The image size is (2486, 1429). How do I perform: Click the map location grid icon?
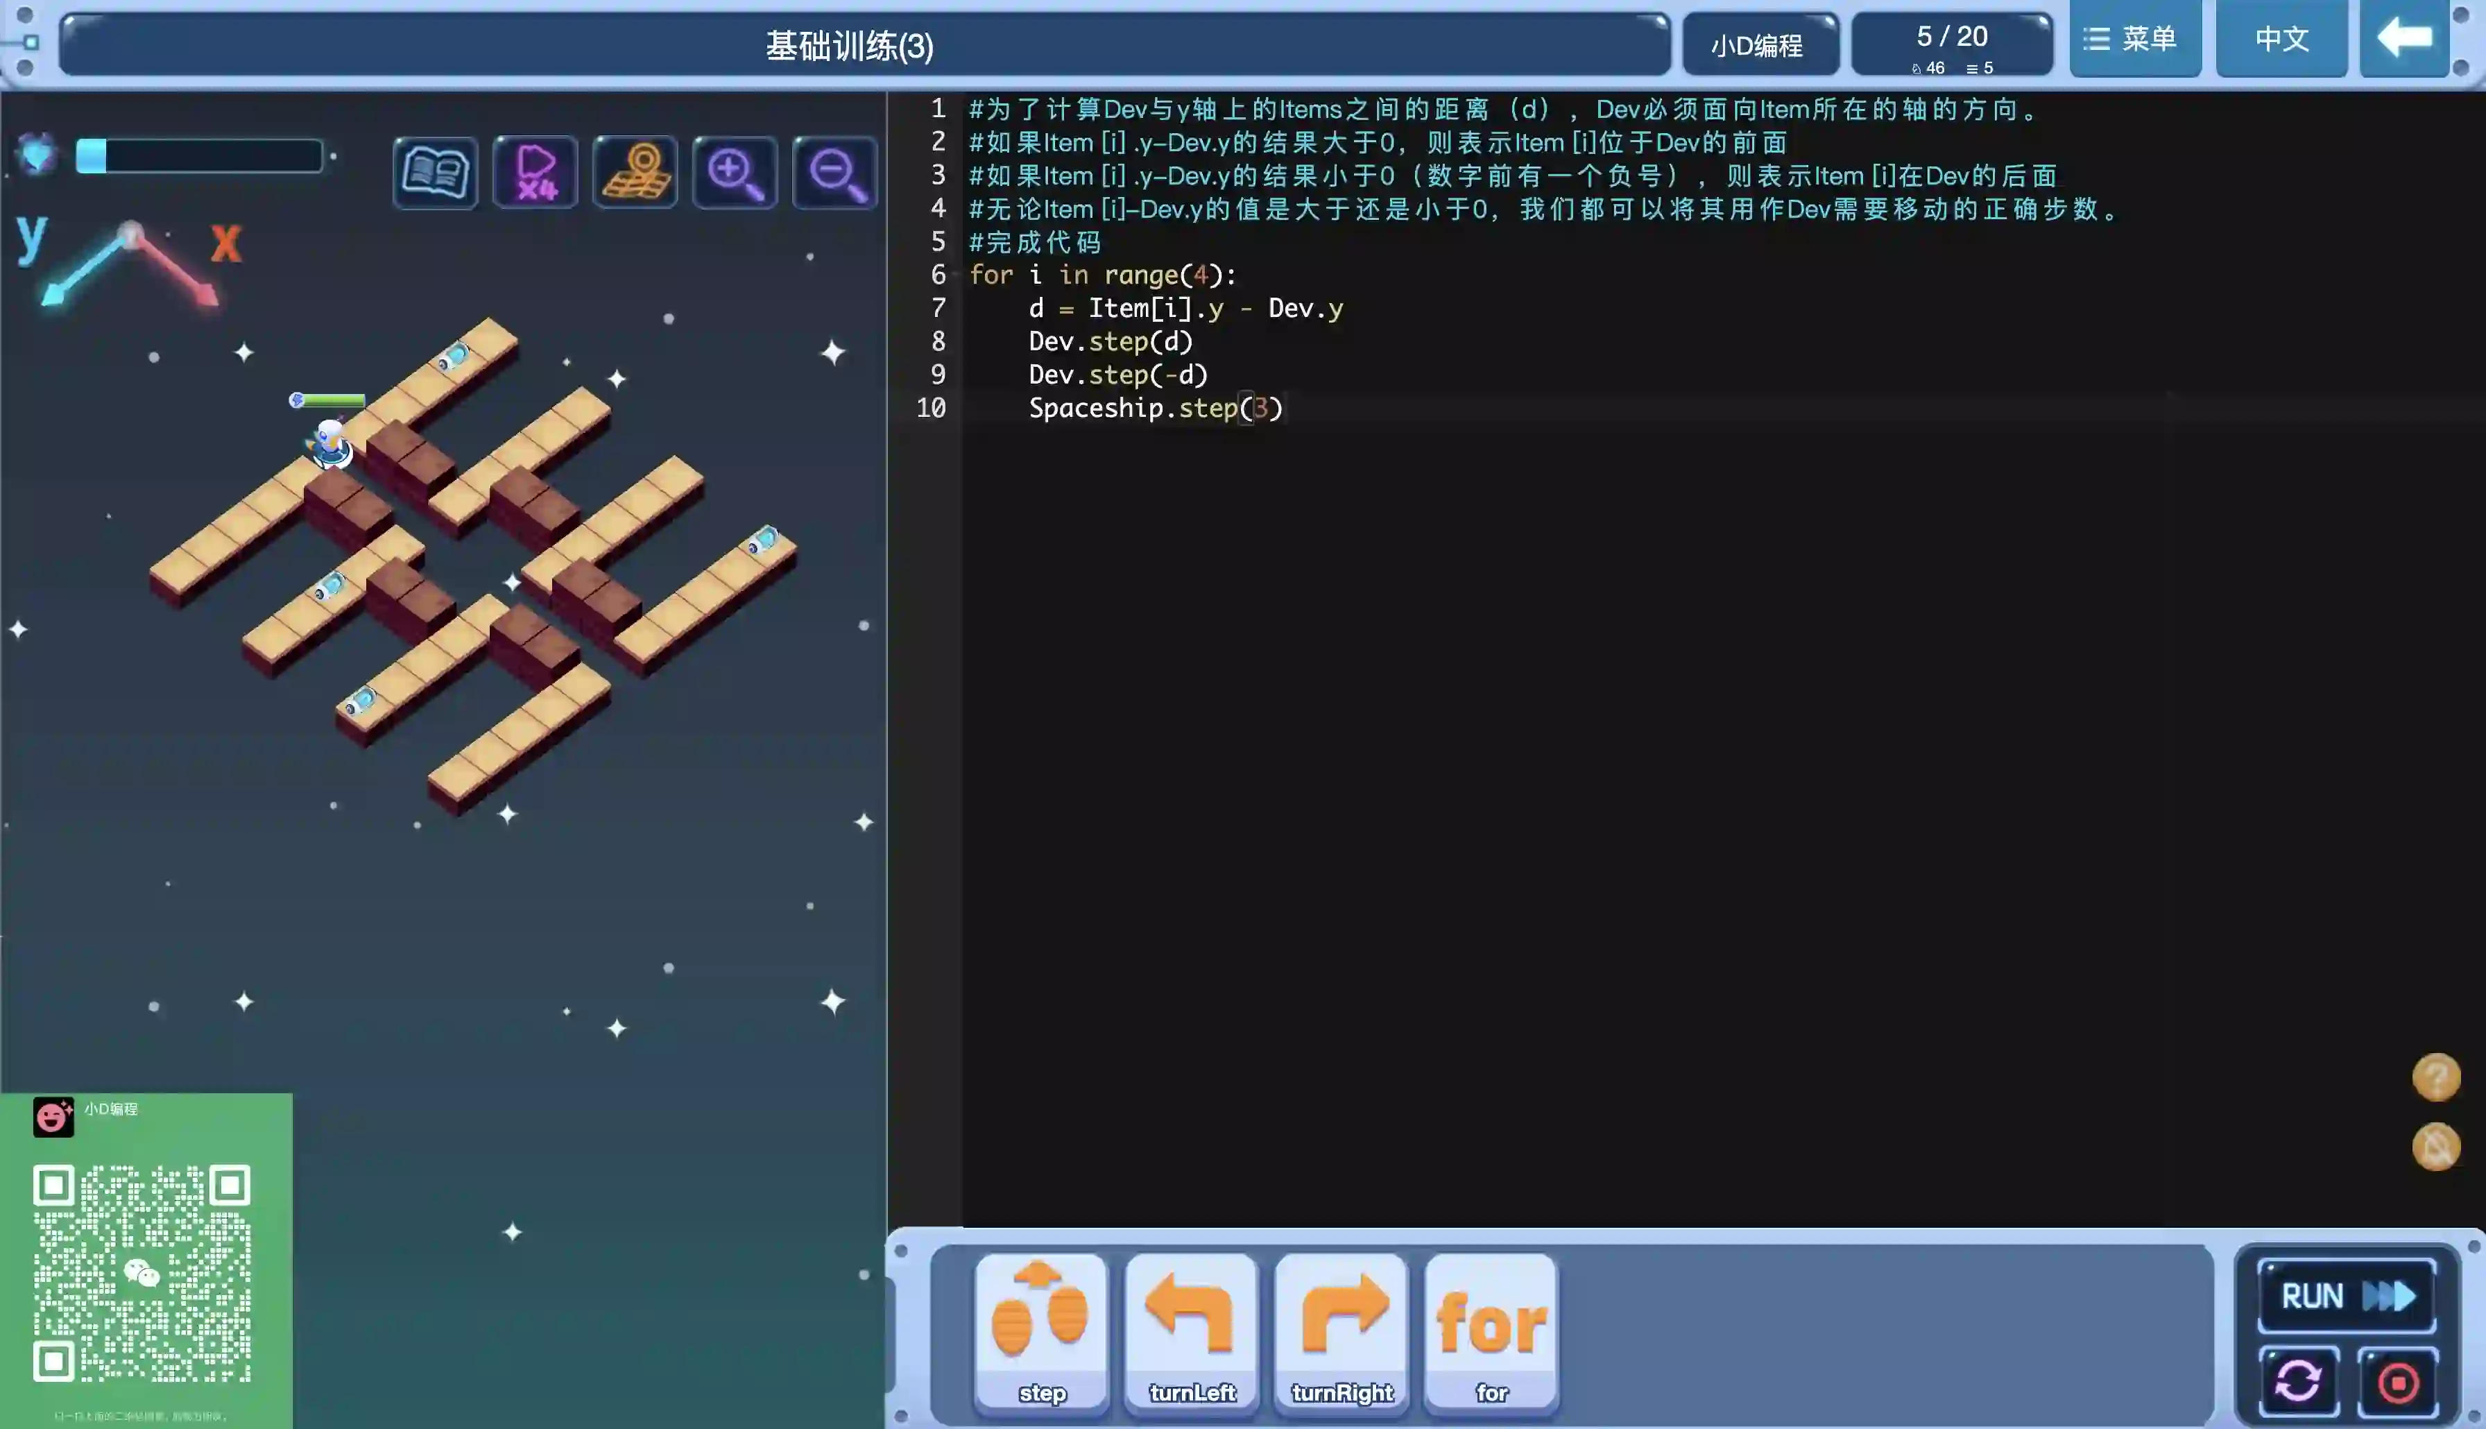pos(636,173)
